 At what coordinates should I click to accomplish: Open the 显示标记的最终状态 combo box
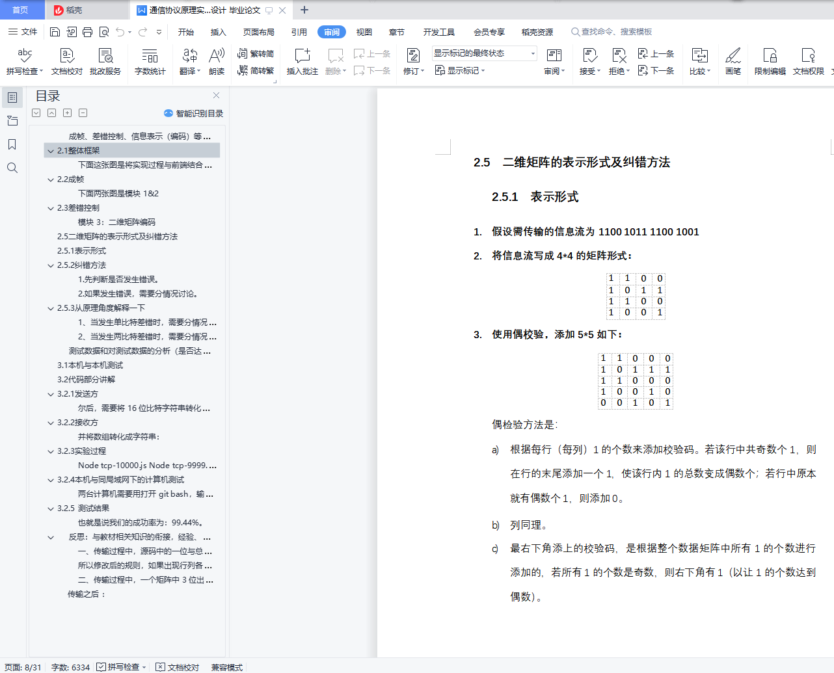pyautogui.click(x=485, y=53)
